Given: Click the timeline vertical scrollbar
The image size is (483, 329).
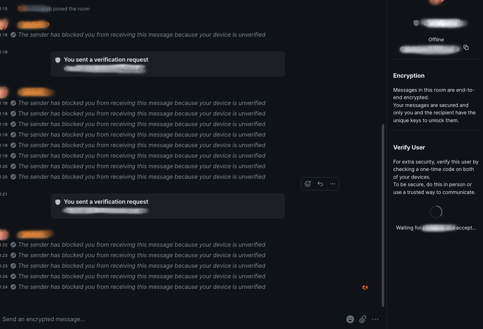Looking at the screenshot, I should 383,215.
